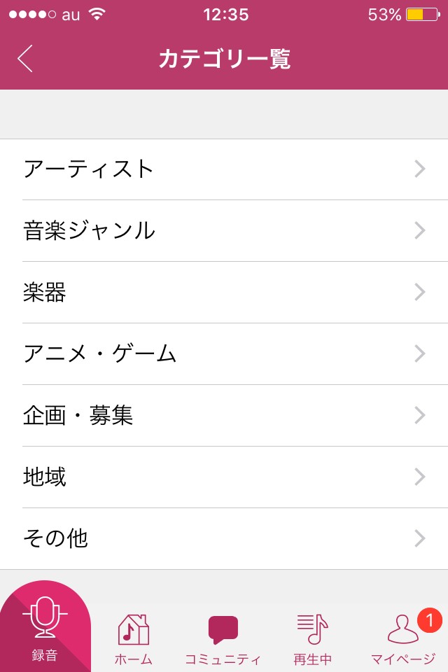Tap the カテゴリ一覧 header title
Screen dimensions: 448x672
(x=224, y=59)
